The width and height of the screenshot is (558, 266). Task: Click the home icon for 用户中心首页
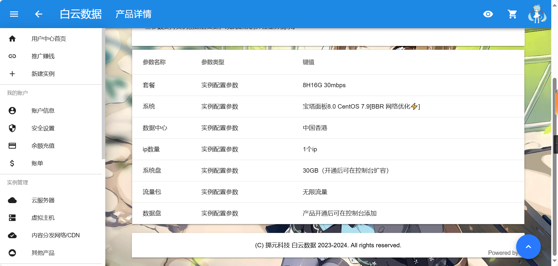(x=12, y=39)
